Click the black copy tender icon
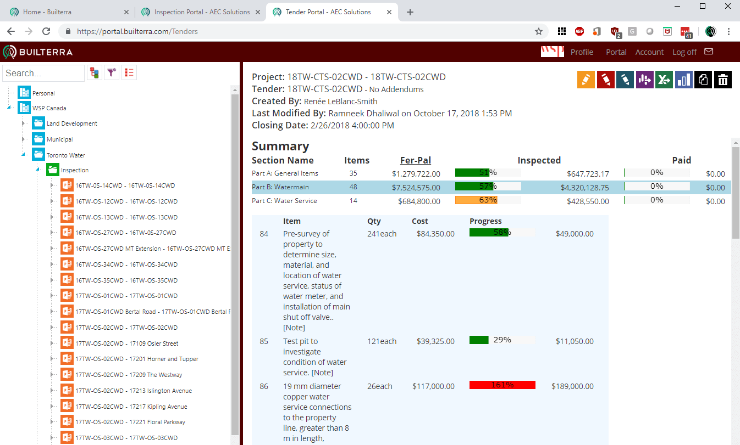Viewport: 740px width, 445px height. pyautogui.click(x=703, y=80)
